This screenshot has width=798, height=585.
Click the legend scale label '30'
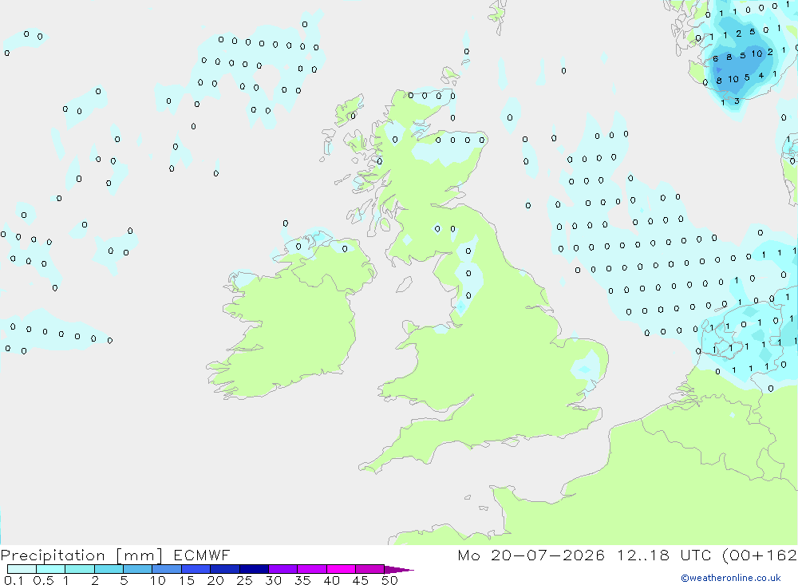tap(273, 580)
